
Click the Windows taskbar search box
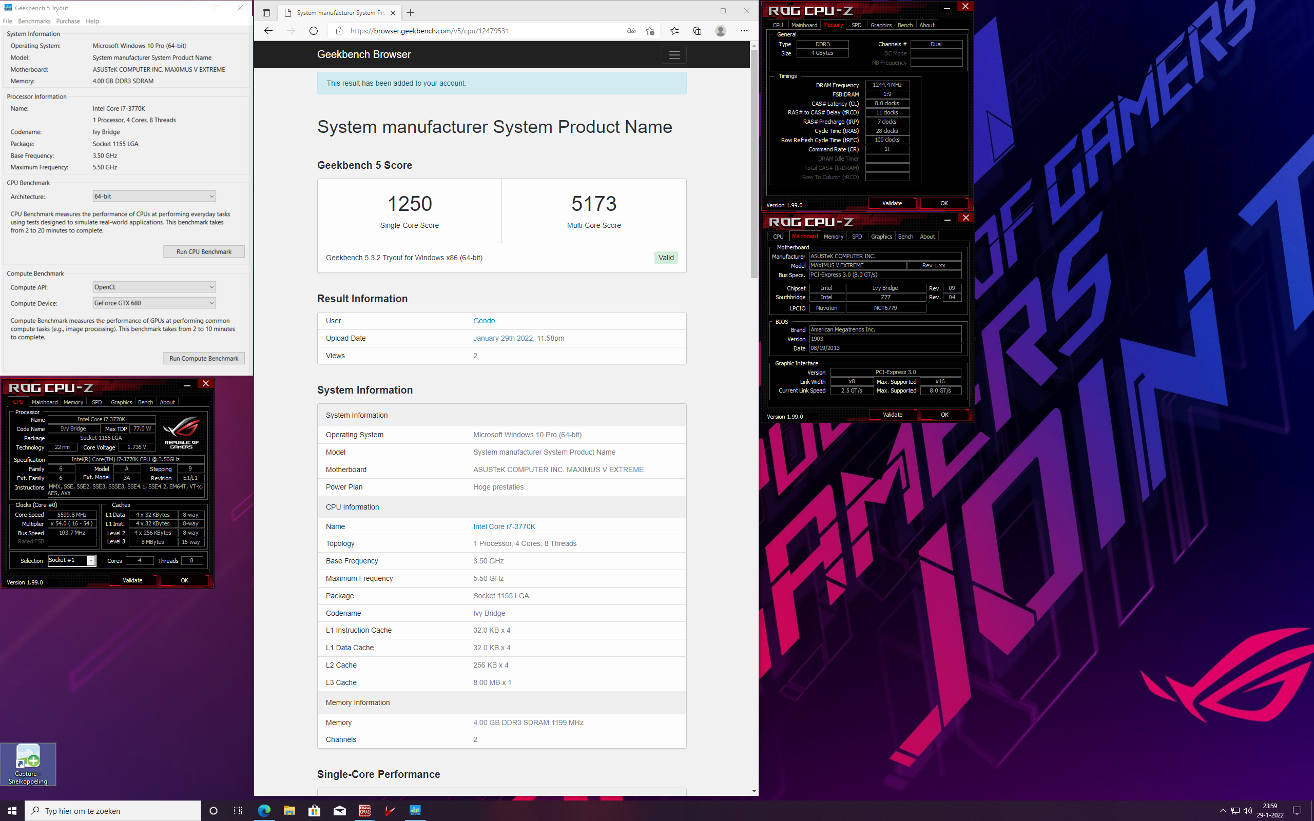113,811
